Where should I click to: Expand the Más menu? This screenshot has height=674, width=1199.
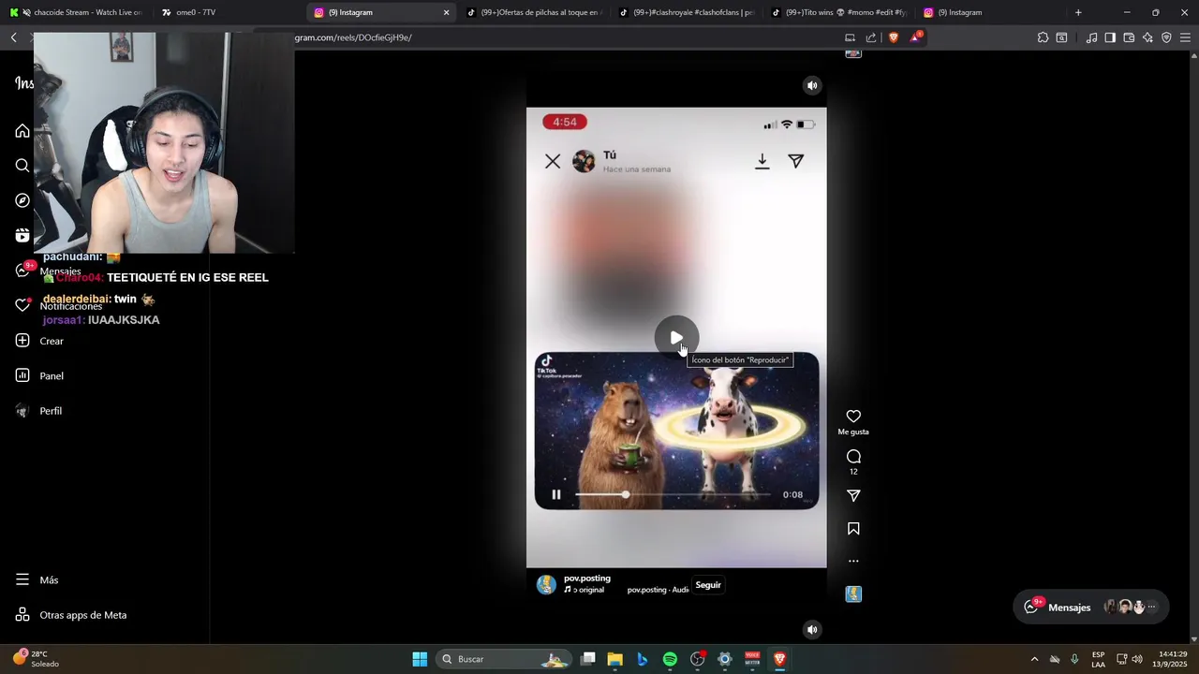pos(37,580)
